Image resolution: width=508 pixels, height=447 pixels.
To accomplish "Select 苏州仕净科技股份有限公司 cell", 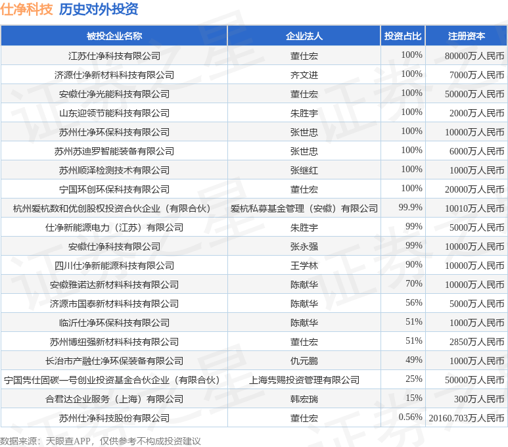I will [x=114, y=418].
